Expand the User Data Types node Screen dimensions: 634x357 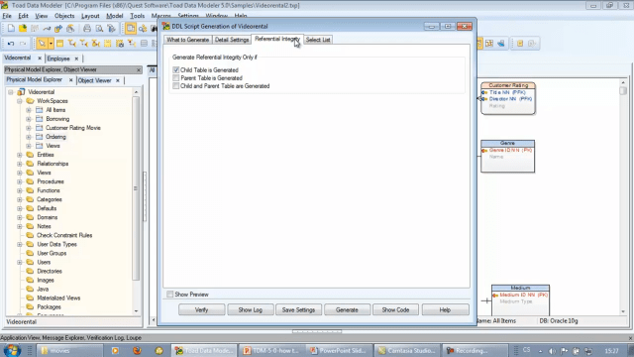20,245
